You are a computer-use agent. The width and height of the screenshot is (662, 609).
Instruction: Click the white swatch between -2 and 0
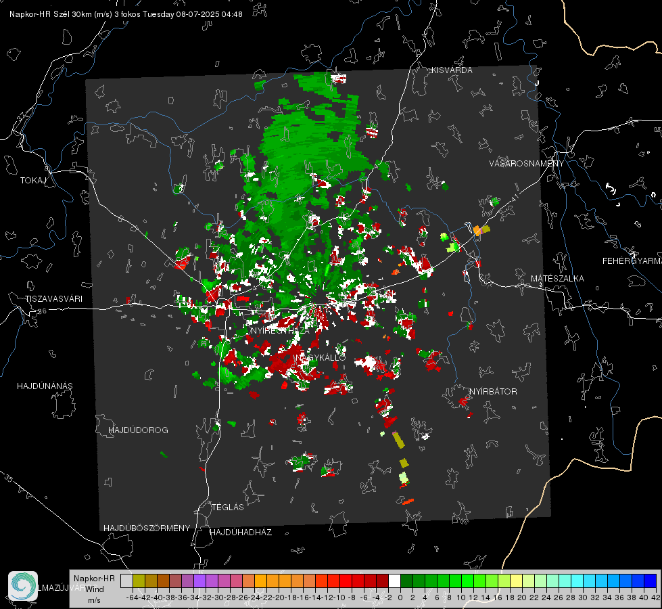pos(394,581)
